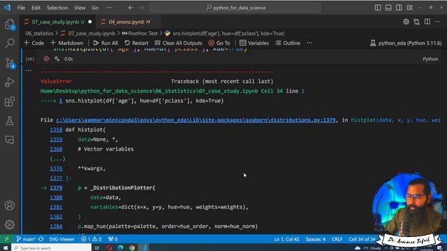Change indentation Spaces: 4
Image resolution: width=447 pixels, height=251 pixels.
click(x=315, y=239)
